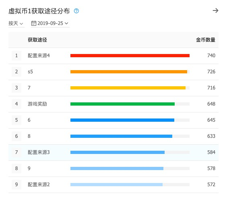
Task: Click rank badge number 5
Action: point(17,120)
